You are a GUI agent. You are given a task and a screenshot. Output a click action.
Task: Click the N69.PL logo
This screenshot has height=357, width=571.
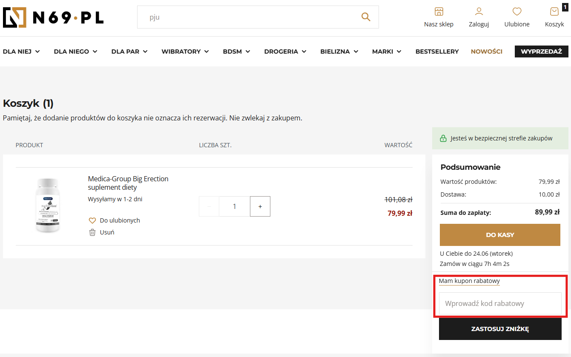[53, 17]
